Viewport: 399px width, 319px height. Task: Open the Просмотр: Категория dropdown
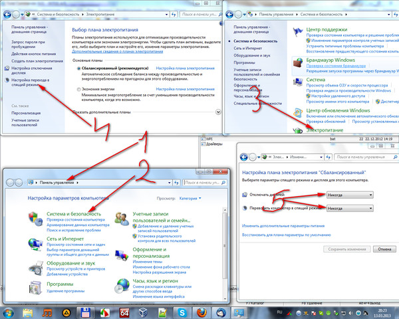pyautogui.click(x=190, y=198)
